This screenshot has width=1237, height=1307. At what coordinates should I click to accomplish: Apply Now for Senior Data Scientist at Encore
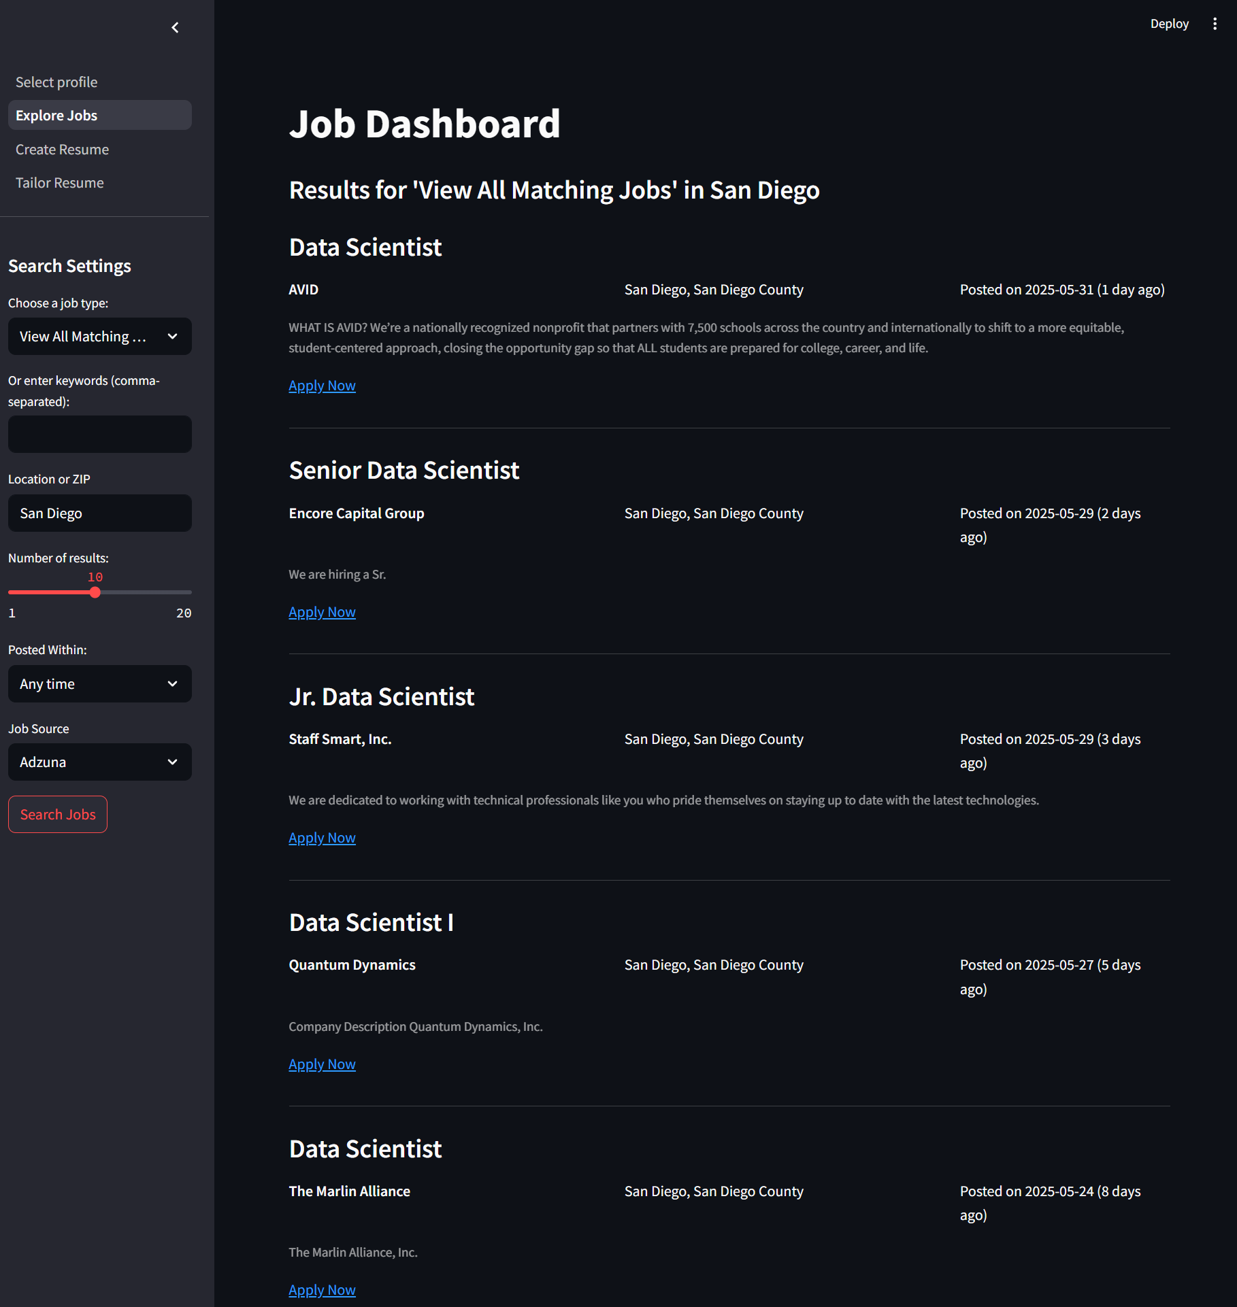[322, 611]
